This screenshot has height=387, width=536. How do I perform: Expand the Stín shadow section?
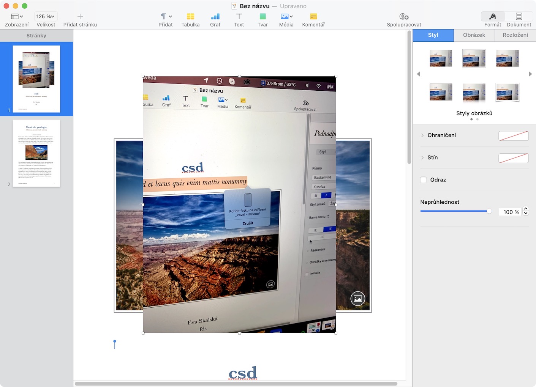(422, 157)
